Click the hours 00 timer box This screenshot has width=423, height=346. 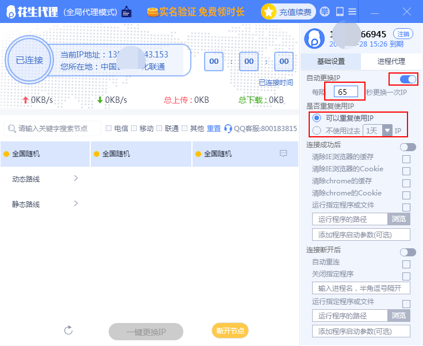[214, 61]
